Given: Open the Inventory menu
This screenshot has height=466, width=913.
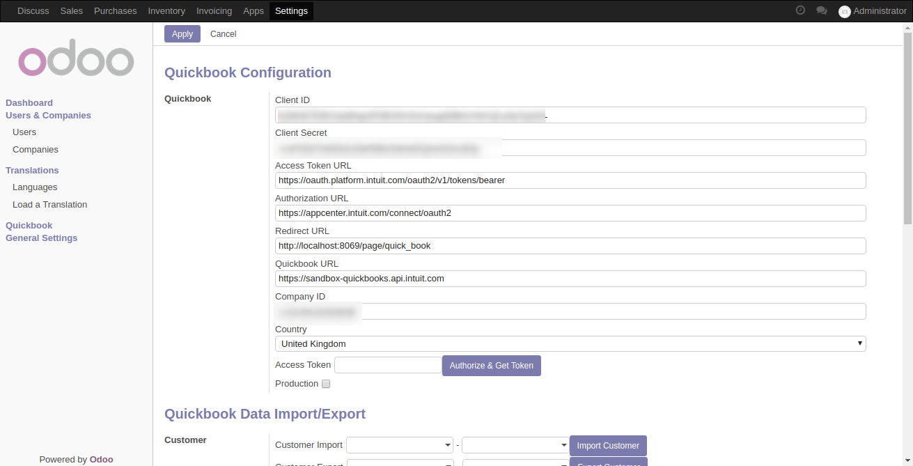Looking at the screenshot, I should coord(166,10).
